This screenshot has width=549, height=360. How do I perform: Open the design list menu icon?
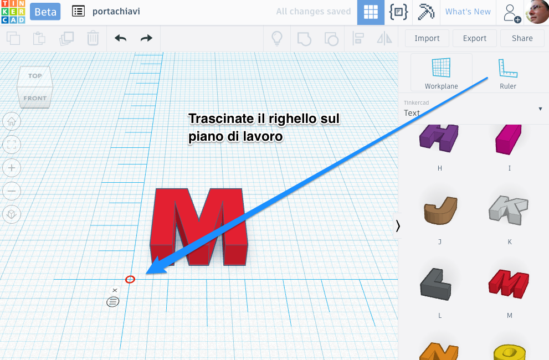pos(79,12)
